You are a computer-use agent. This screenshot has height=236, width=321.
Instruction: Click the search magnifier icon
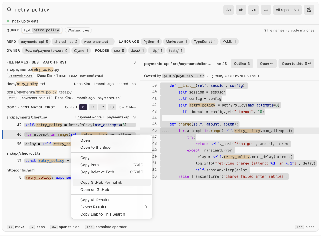coord(9,9)
